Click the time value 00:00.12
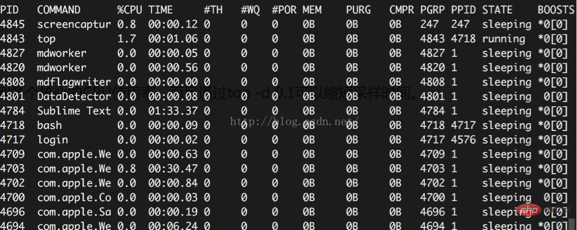This screenshot has height=230, width=577. click(173, 25)
